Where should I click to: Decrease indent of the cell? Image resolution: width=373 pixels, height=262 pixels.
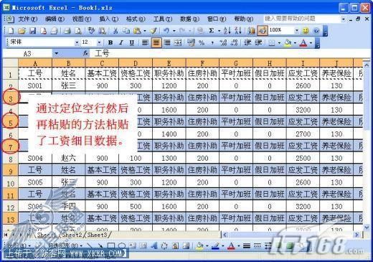[x=247, y=43]
